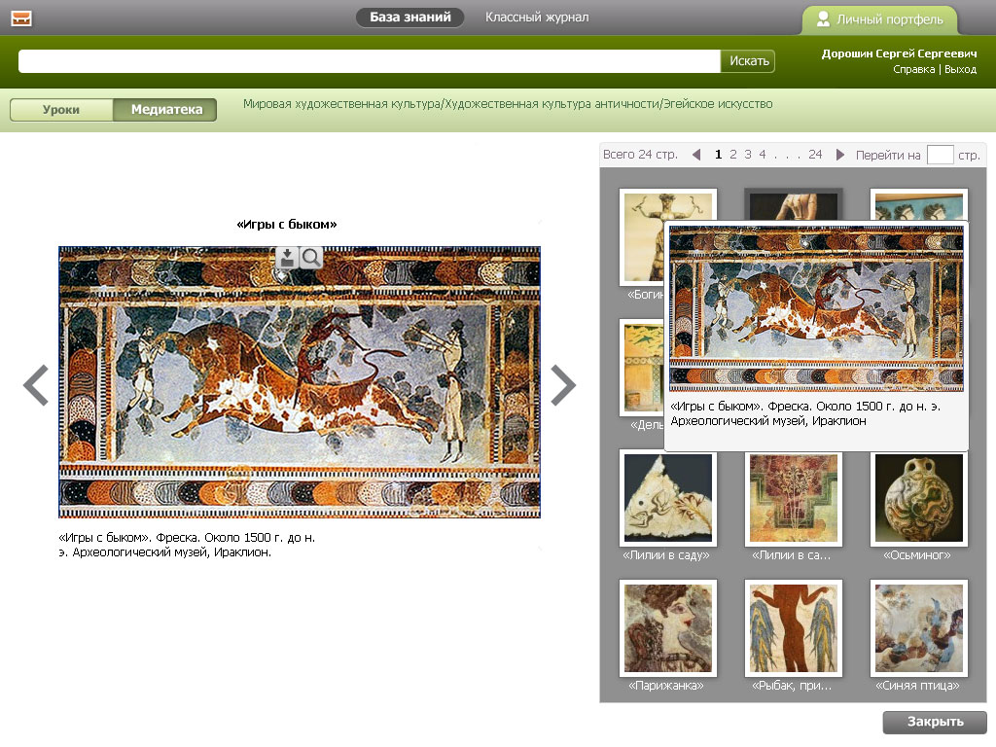Open the «Дельфины» fresco thumbnail
The image size is (996, 747).
[x=642, y=367]
